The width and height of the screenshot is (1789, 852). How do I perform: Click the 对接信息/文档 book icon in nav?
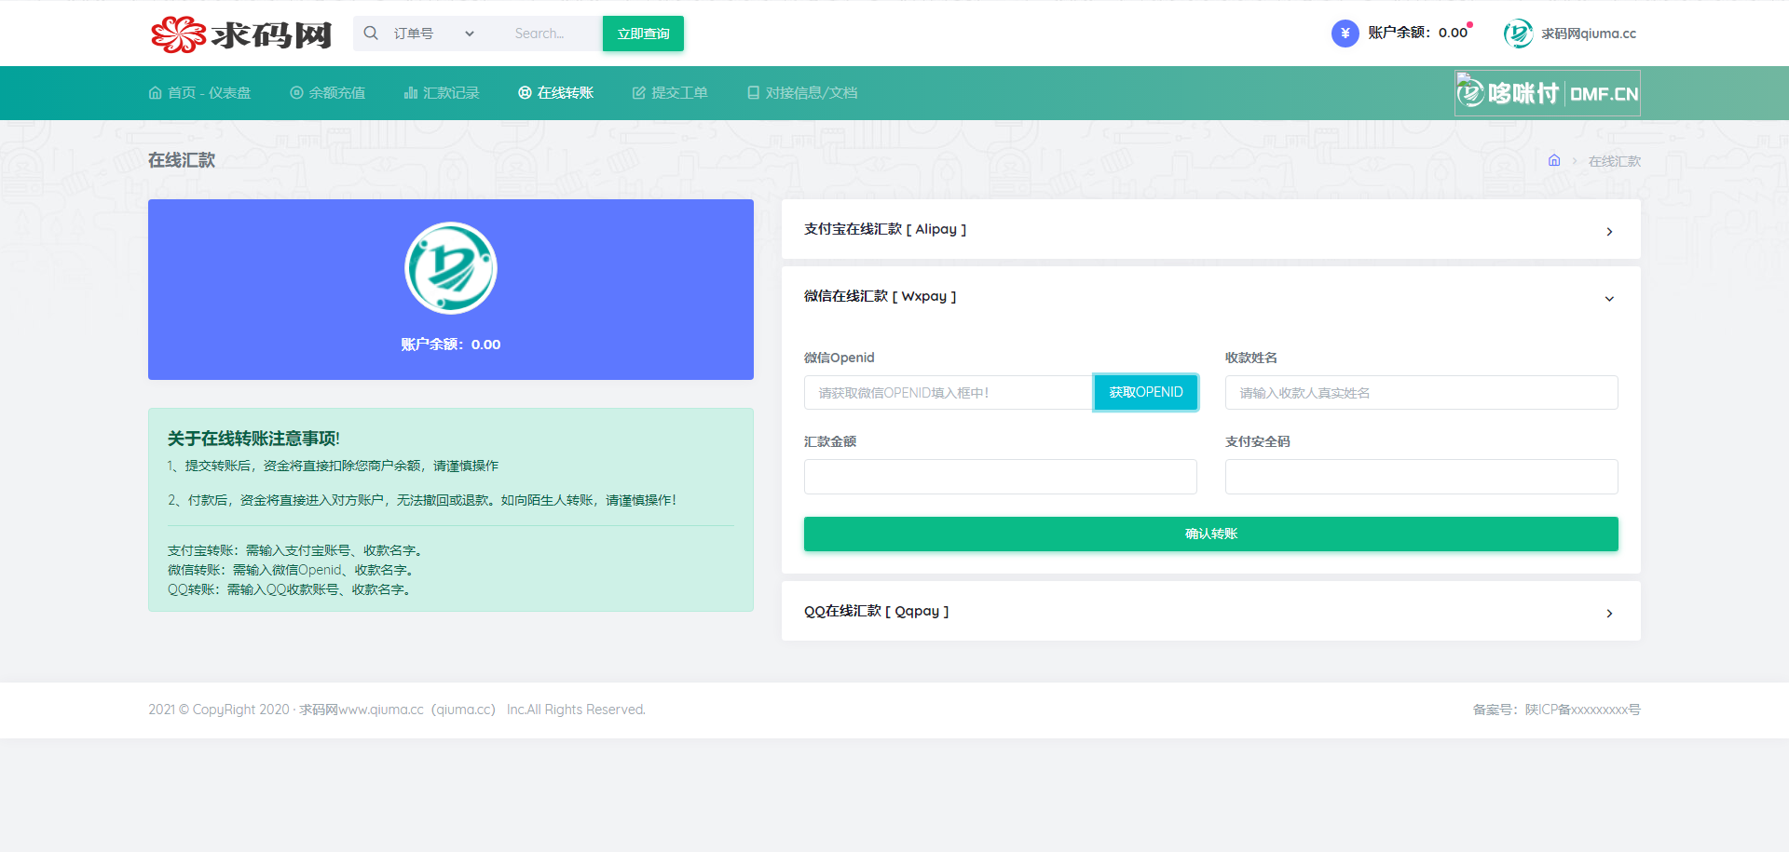[x=754, y=93]
